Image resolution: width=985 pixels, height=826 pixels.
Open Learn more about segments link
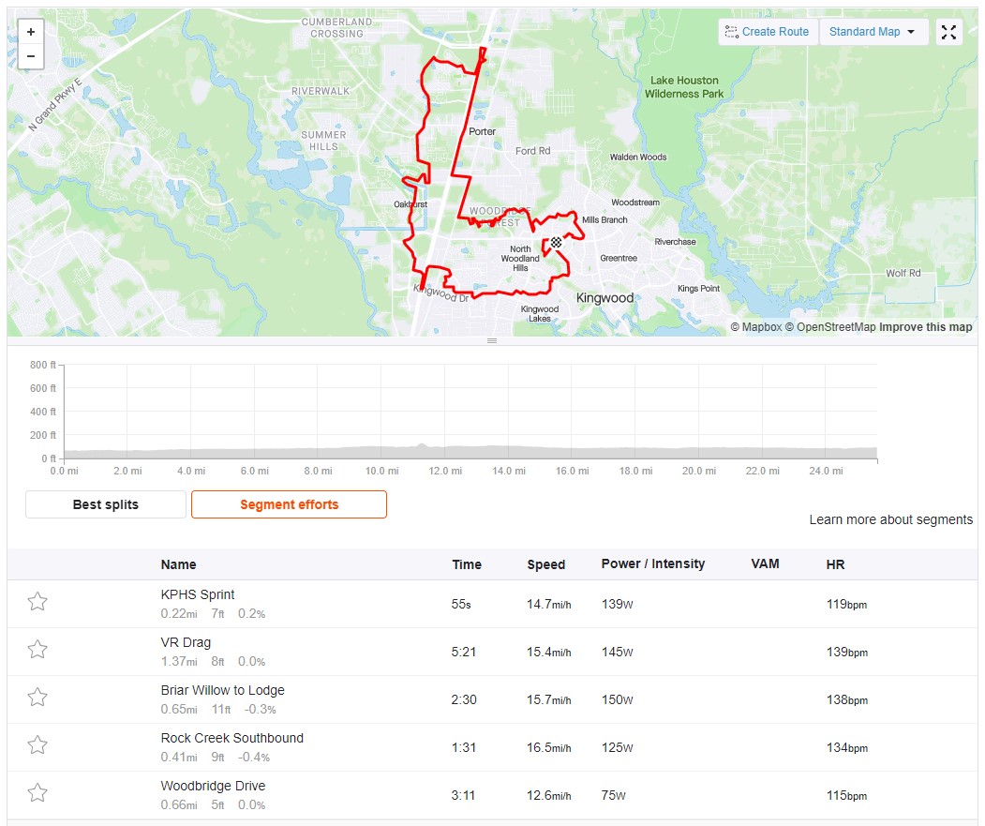coord(890,519)
